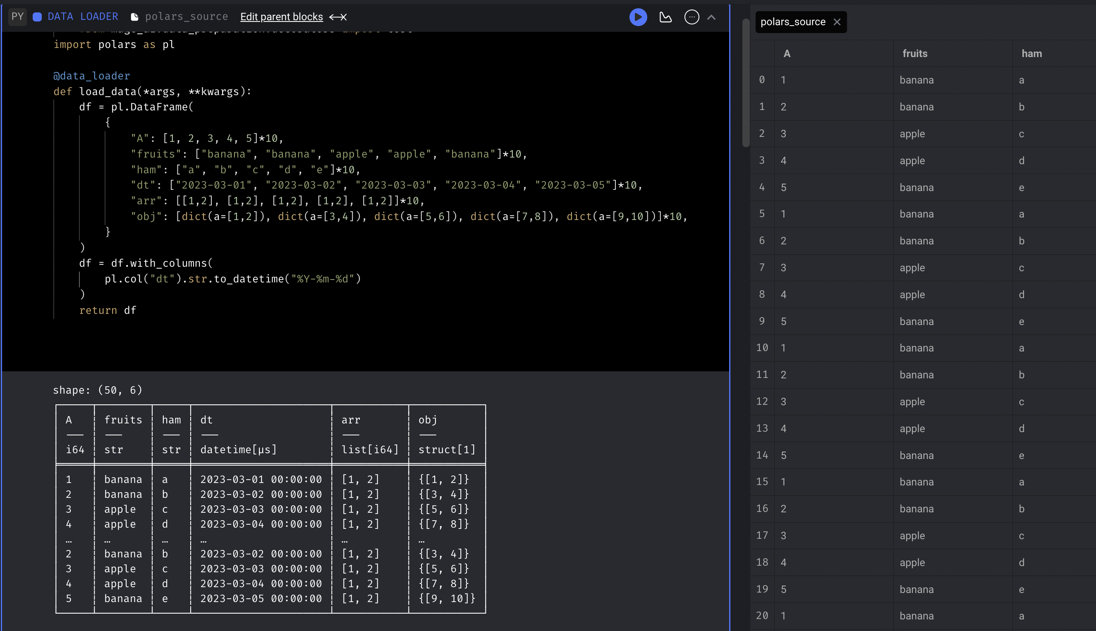
Task: Collapse the data loader block with chevron
Action: [x=711, y=17]
